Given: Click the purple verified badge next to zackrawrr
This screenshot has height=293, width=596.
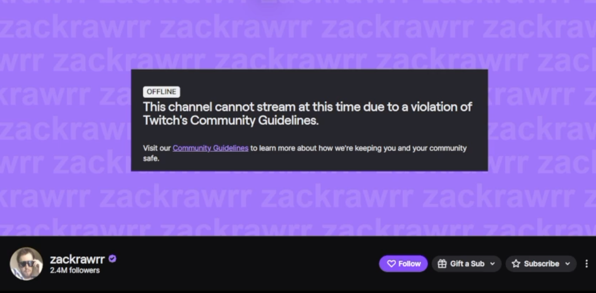Looking at the screenshot, I should coord(112,259).
